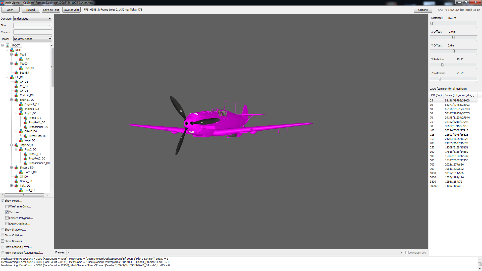The height and width of the screenshot is (271, 482).
Task: Collapse the Top3 tree node
Action: point(12,55)
